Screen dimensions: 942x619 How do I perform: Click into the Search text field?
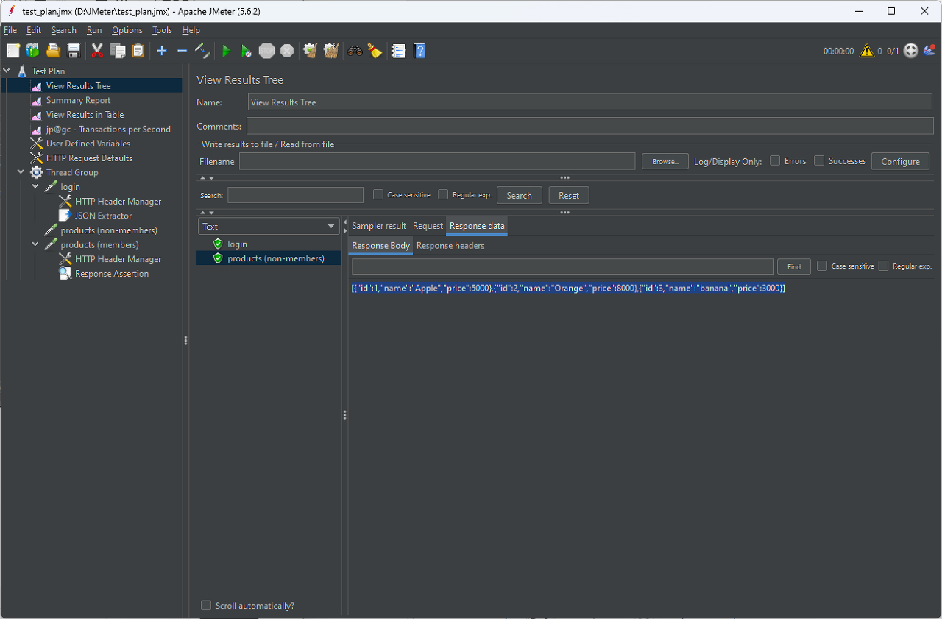[x=295, y=195]
